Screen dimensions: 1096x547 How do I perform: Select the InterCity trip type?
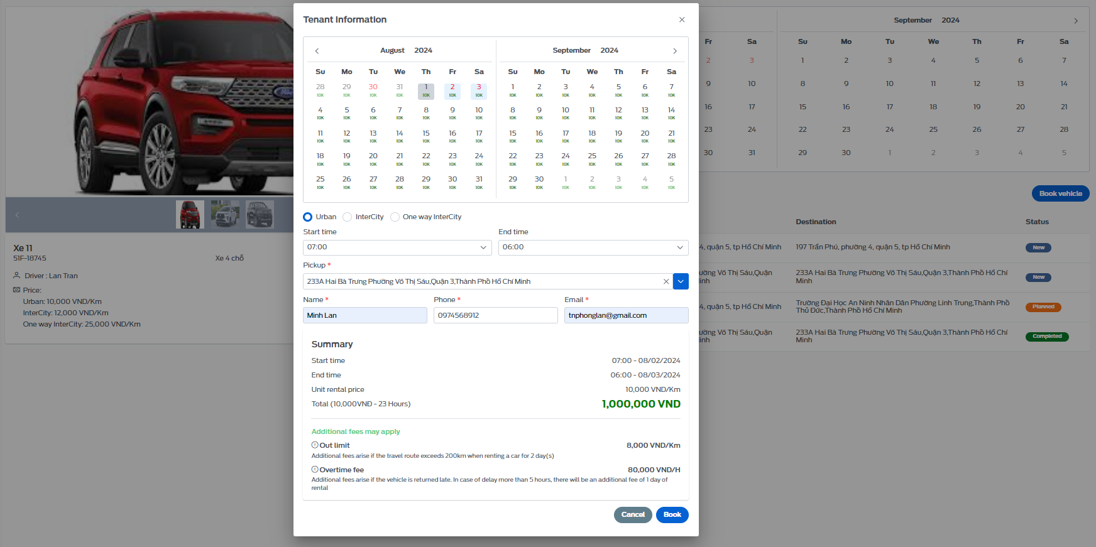348,217
